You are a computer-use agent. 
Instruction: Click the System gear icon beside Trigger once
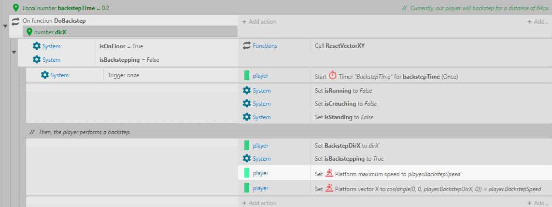pos(45,75)
